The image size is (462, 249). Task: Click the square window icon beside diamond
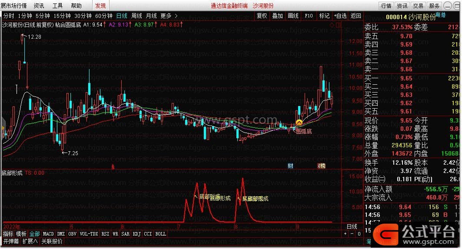(x=338, y=25)
